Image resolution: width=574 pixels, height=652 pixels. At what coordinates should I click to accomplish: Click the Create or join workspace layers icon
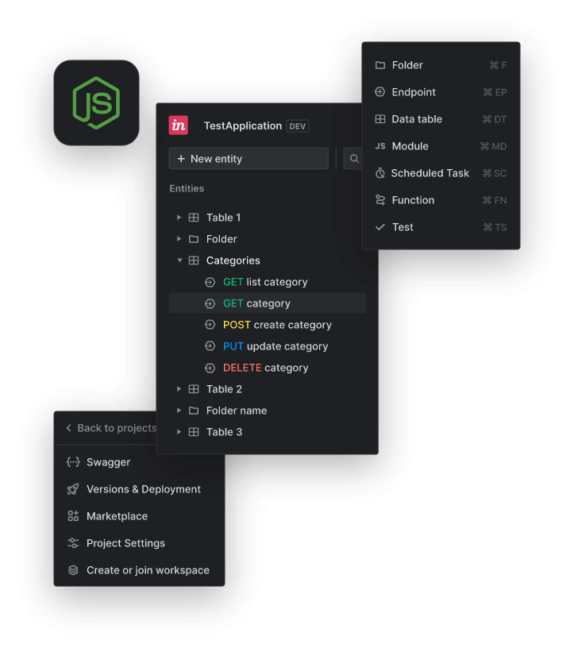tap(73, 570)
